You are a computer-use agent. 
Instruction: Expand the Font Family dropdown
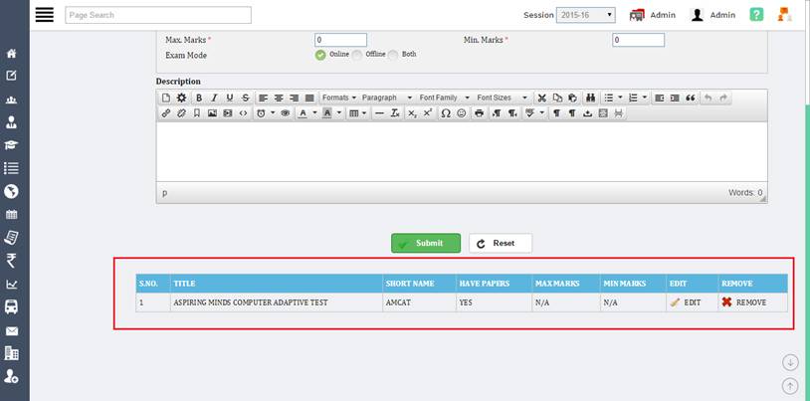pyautogui.click(x=443, y=98)
